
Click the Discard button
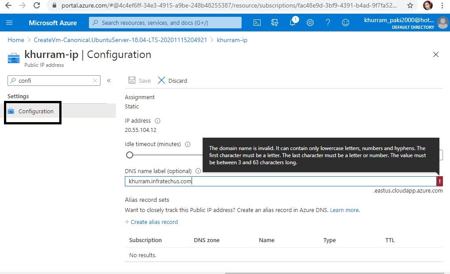pos(173,81)
